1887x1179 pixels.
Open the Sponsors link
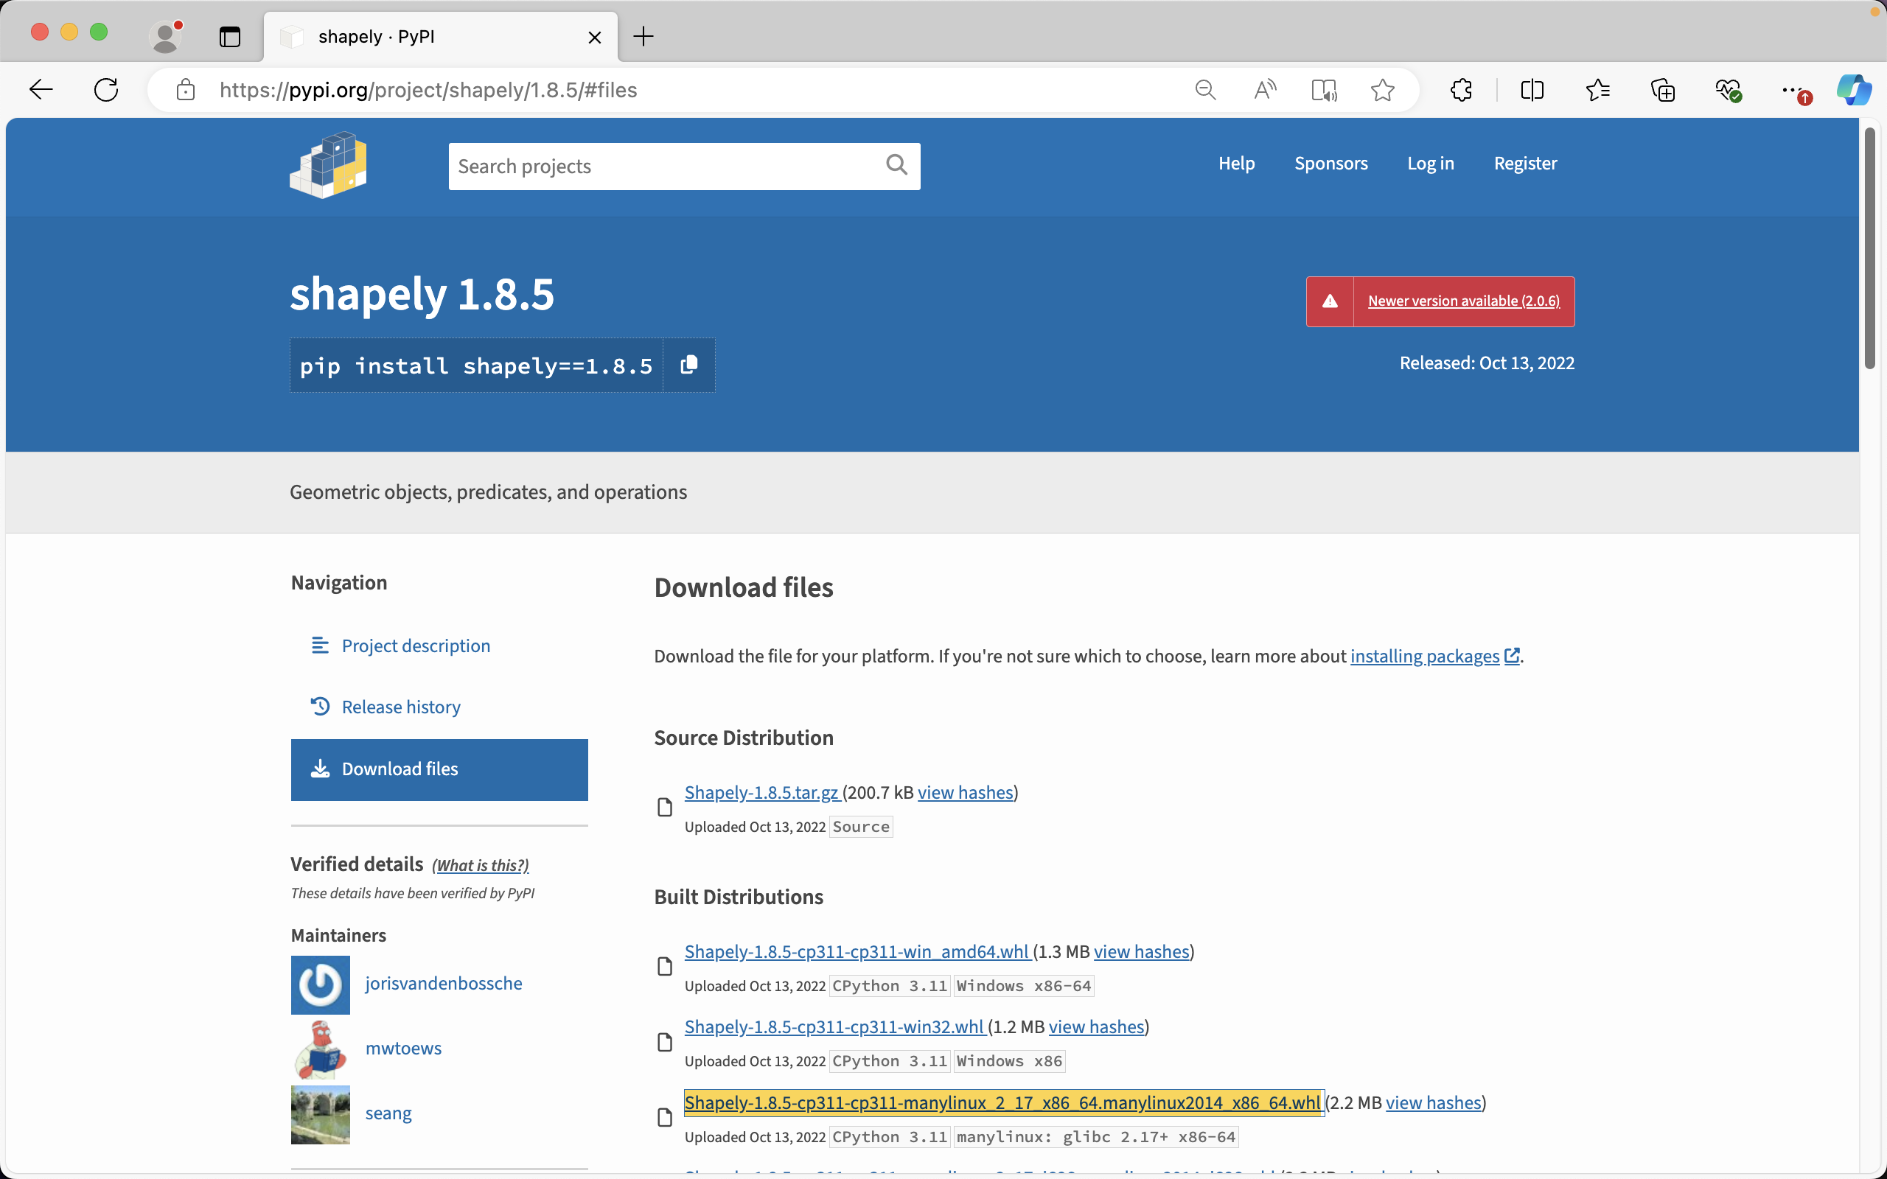point(1331,164)
